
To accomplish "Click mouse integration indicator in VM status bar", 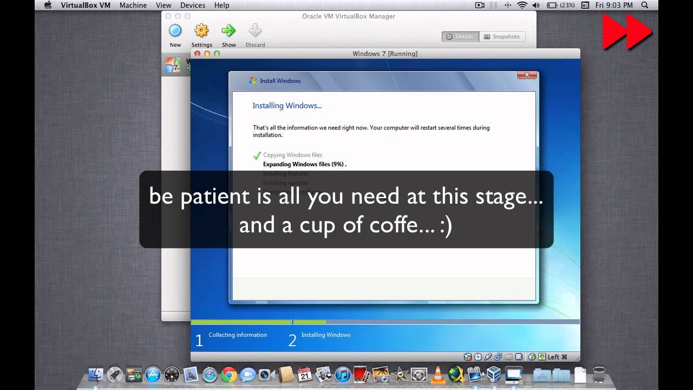I will point(532,357).
